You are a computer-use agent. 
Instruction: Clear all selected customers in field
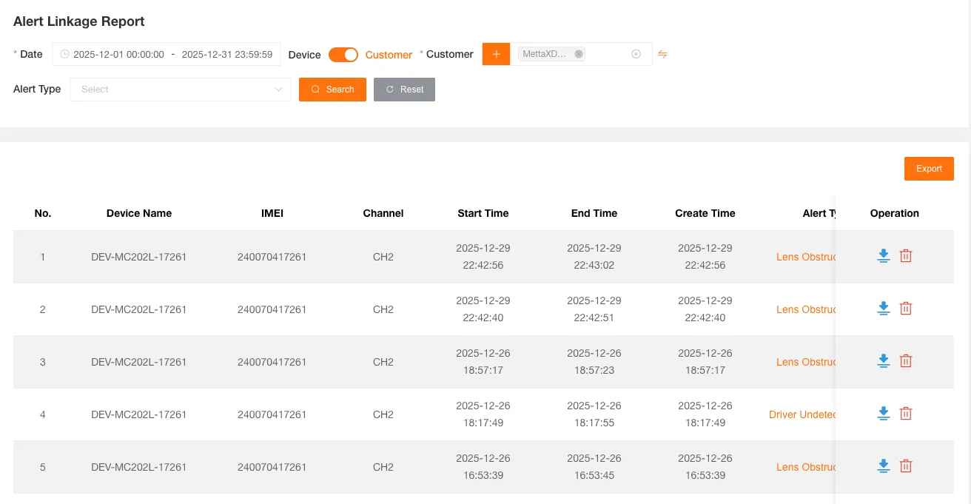tap(636, 54)
